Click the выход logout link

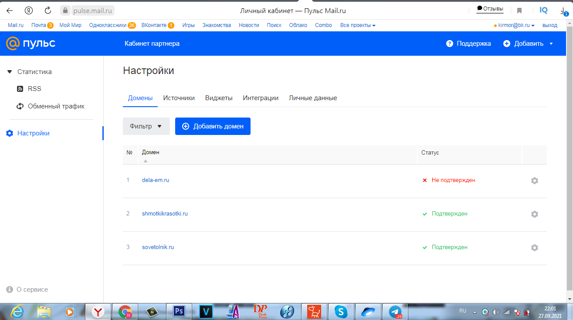[550, 25]
